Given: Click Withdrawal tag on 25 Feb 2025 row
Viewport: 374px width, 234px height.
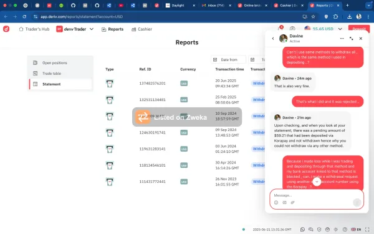Looking at the screenshot, I should click(x=258, y=100).
